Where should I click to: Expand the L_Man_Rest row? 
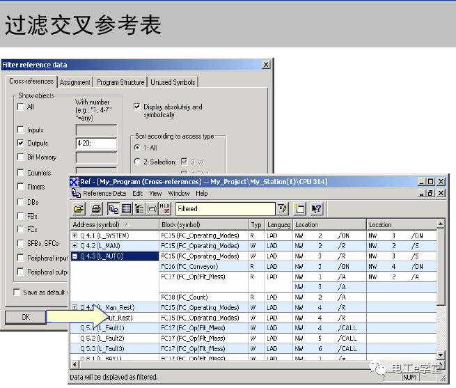click(x=75, y=307)
